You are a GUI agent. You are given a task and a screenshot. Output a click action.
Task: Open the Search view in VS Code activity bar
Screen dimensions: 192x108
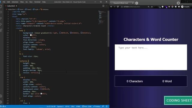click(x=1, y=12)
